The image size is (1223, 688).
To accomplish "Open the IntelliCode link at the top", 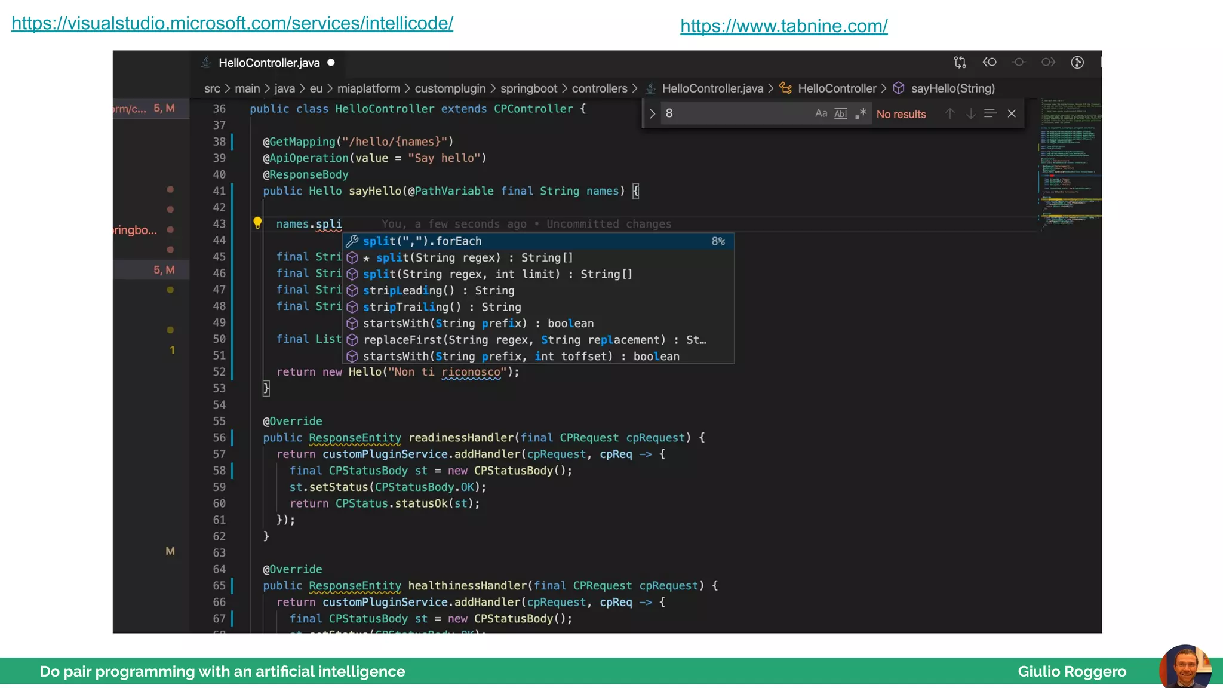I will [x=232, y=23].
